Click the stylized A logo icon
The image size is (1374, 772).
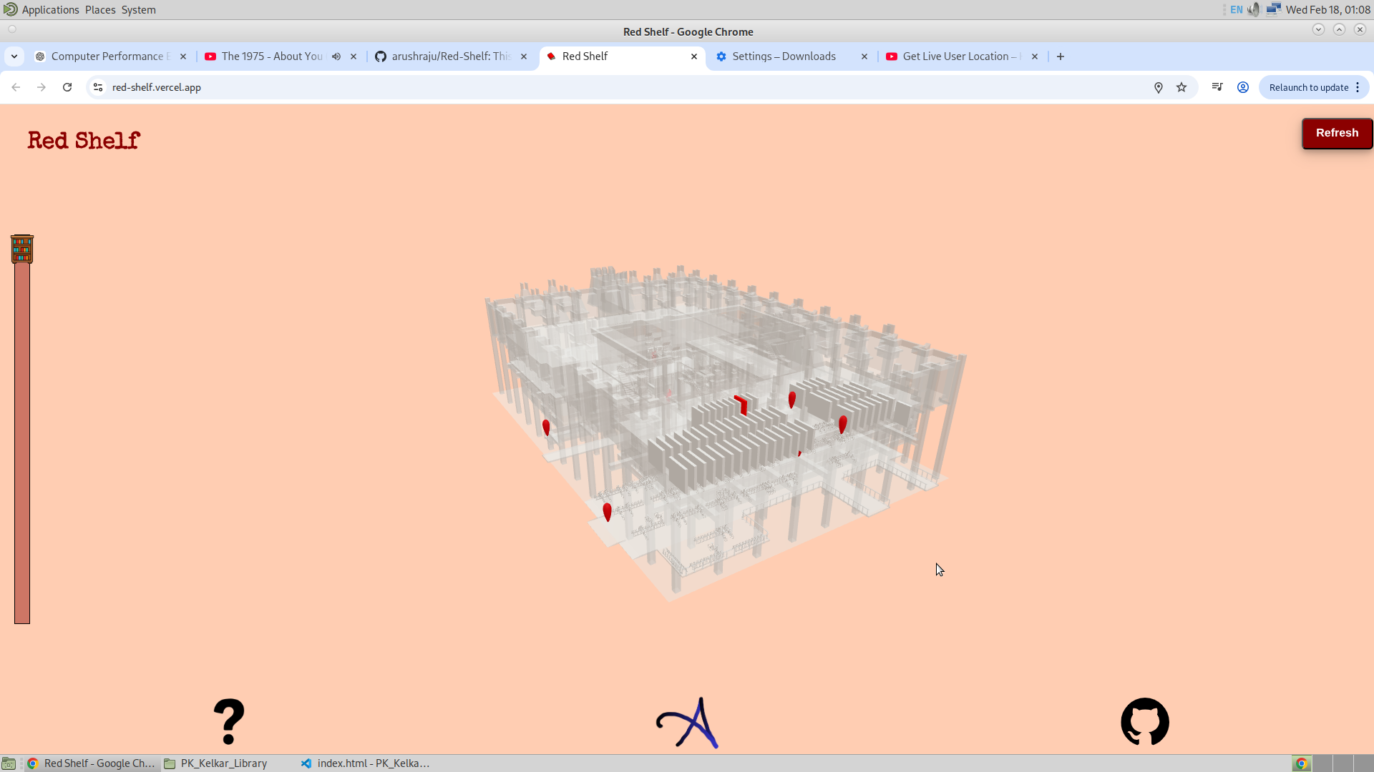point(688,723)
